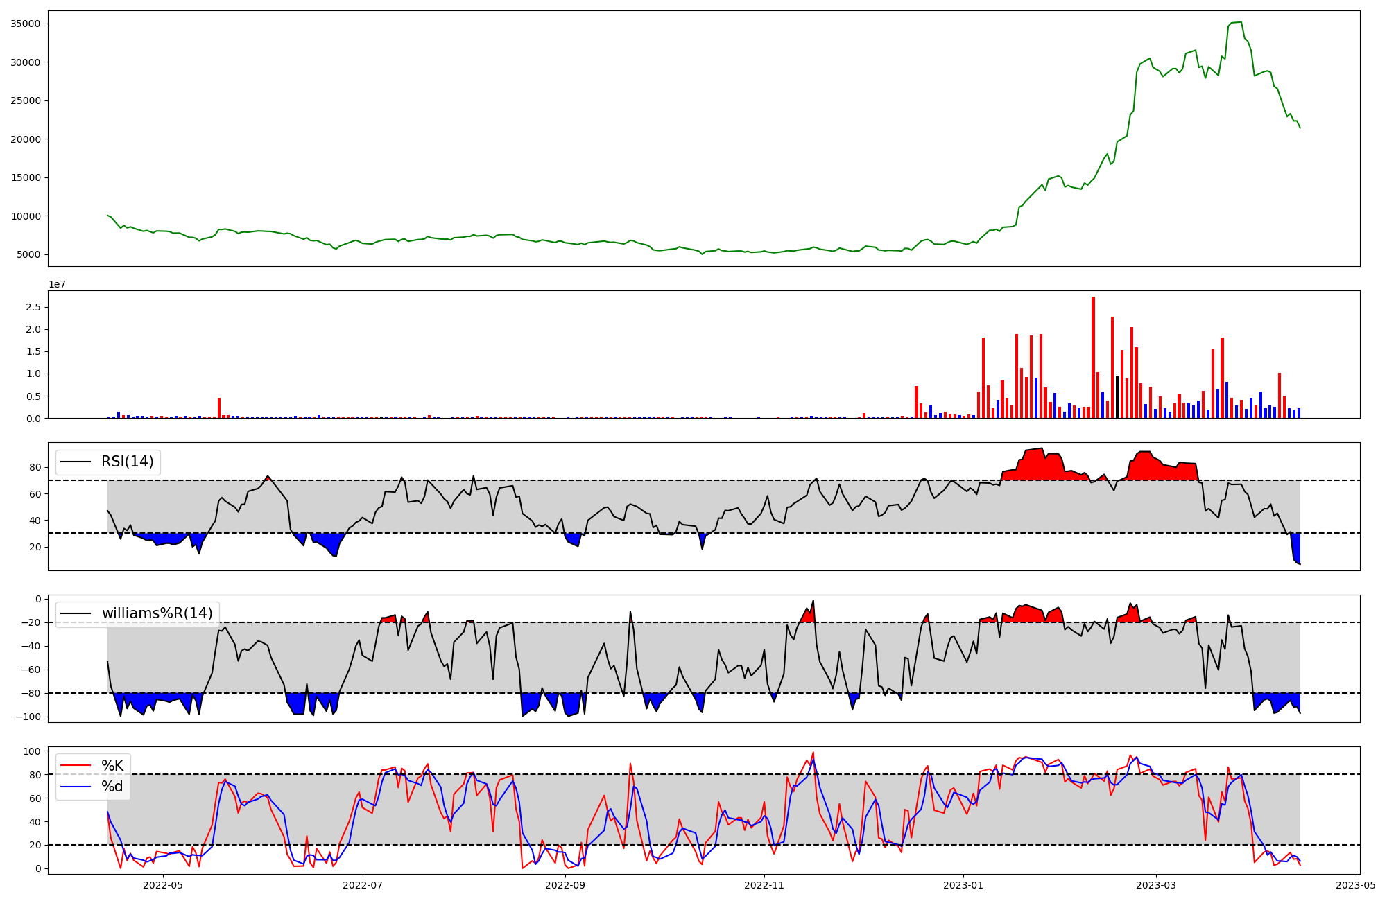This screenshot has width=1387, height=901.
Task: Click the blue %d legend line sample
Action: pyautogui.click(x=76, y=787)
